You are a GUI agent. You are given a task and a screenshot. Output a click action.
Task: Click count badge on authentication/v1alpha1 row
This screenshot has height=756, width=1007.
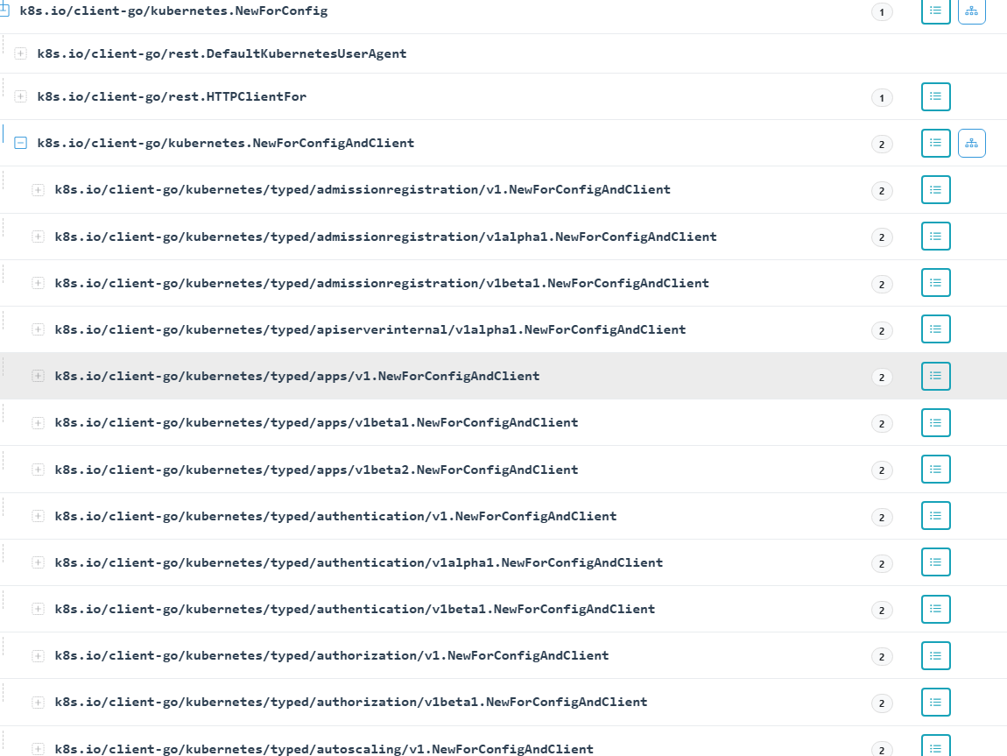882,563
